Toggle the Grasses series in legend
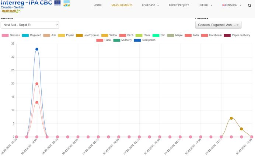 tap(11, 35)
